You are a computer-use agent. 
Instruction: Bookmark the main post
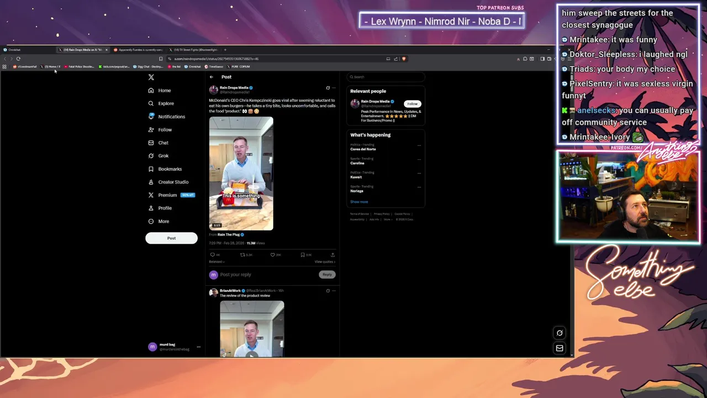tap(303, 255)
